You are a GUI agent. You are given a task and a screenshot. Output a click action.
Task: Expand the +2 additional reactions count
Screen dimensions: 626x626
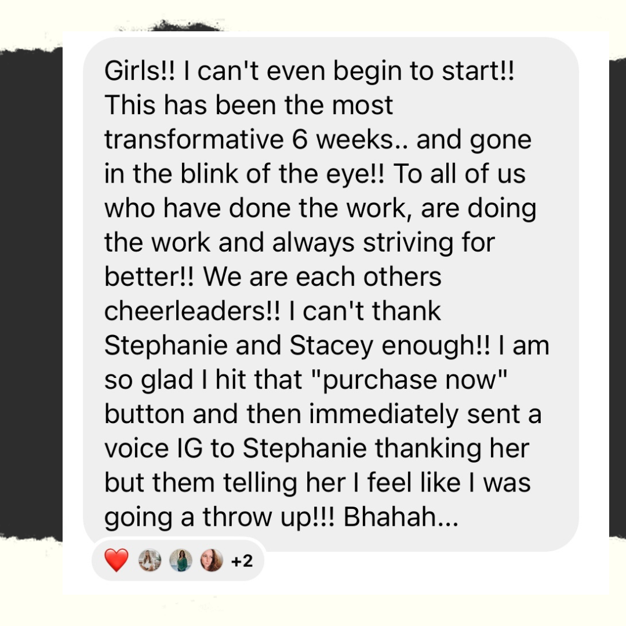[x=242, y=561]
